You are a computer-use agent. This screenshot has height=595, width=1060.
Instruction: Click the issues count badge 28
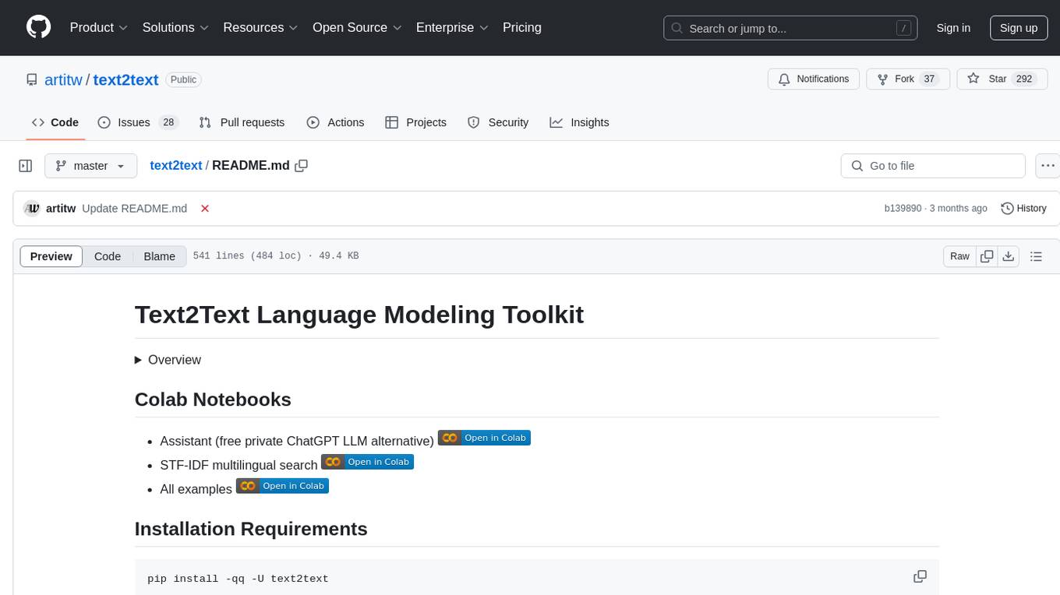168,122
